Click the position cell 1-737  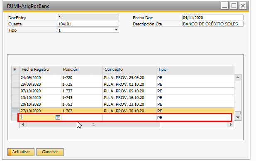tap(82, 91)
